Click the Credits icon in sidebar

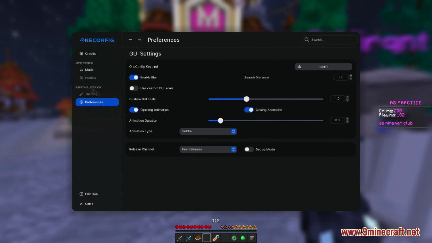coord(81,54)
